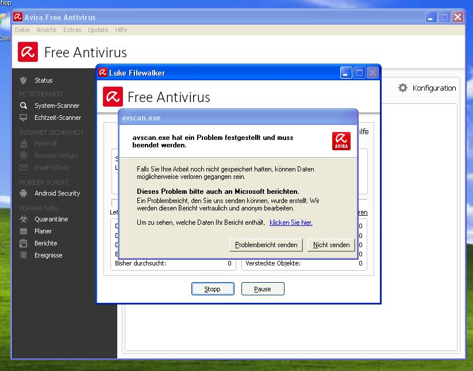Click the VERWALTUNG section heading
This screenshot has width=473, height=371.
coord(39,208)
